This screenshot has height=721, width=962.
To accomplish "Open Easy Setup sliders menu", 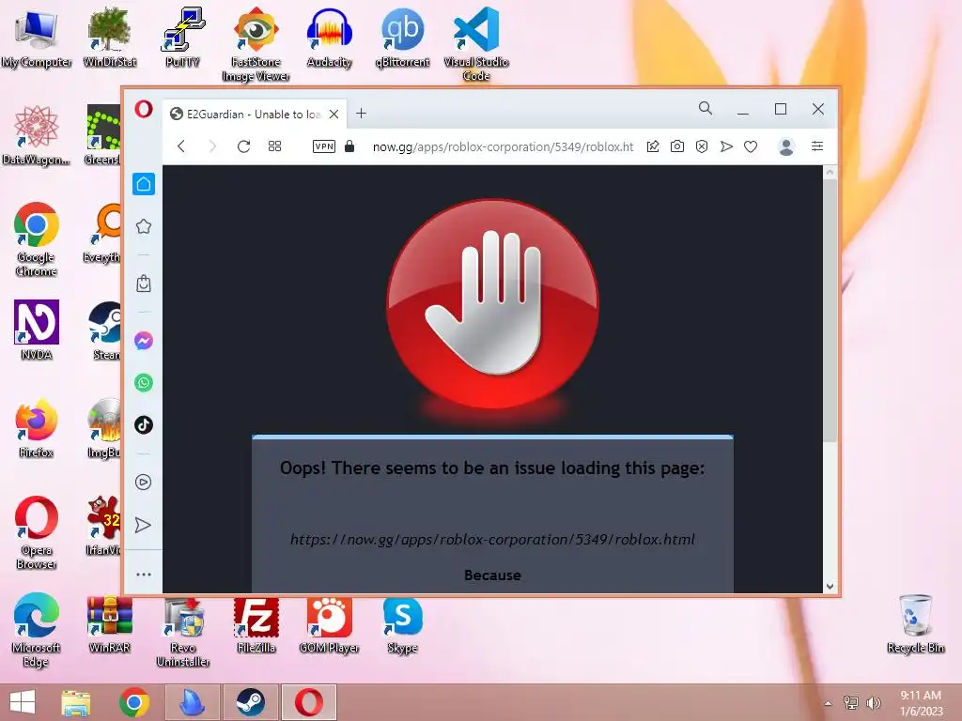I will click(817, 146).
